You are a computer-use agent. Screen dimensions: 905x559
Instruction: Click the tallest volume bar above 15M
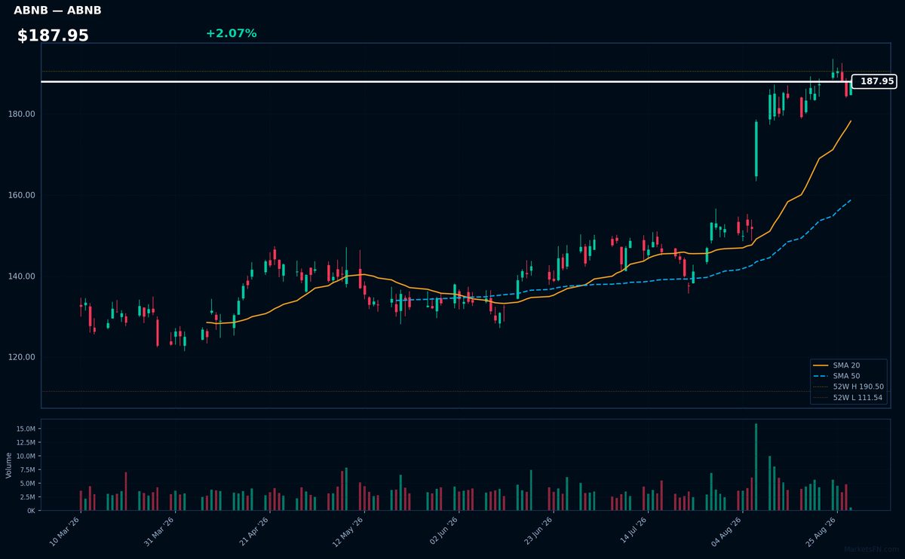pyautogui.click(x=756, y=467)
